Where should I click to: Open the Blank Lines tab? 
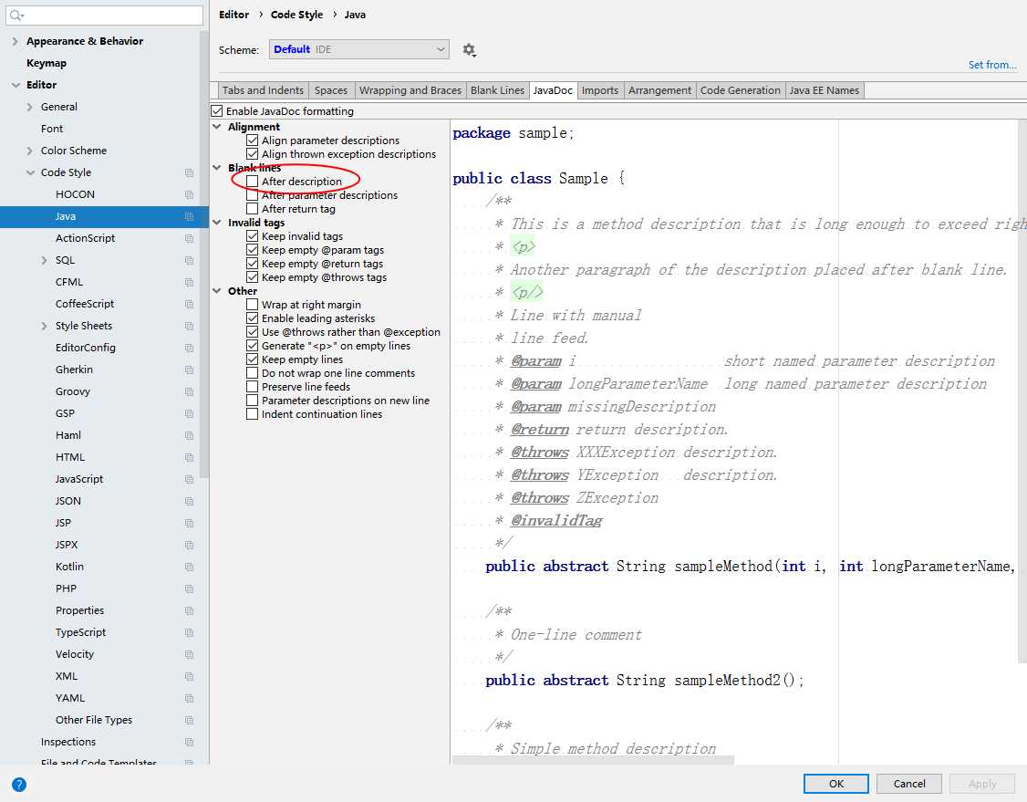tap(497, 90)
